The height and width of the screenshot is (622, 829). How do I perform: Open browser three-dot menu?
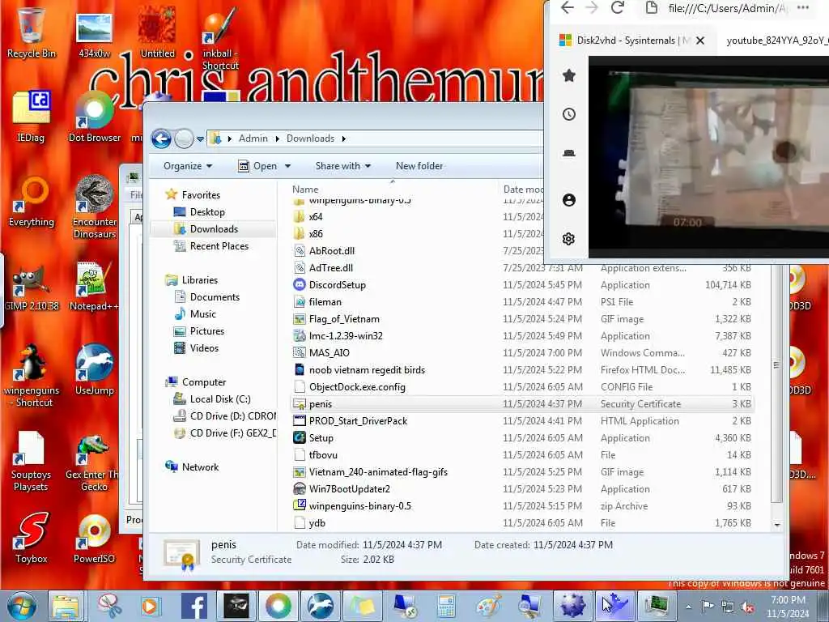[x=803, y=8]
